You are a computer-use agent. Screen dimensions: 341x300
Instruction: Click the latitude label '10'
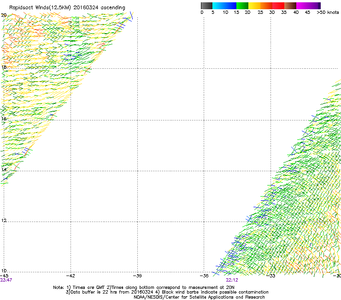point(4,271)
